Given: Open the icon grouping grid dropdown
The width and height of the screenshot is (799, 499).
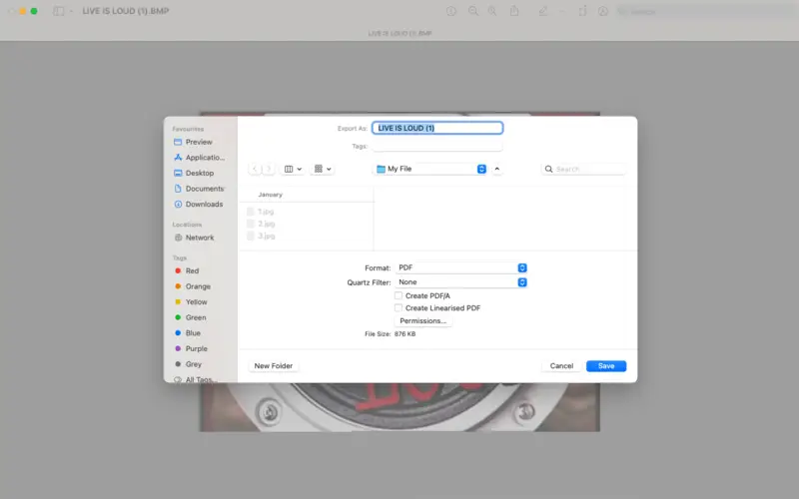Looking at the screenshot, I should tap(323, 169).
